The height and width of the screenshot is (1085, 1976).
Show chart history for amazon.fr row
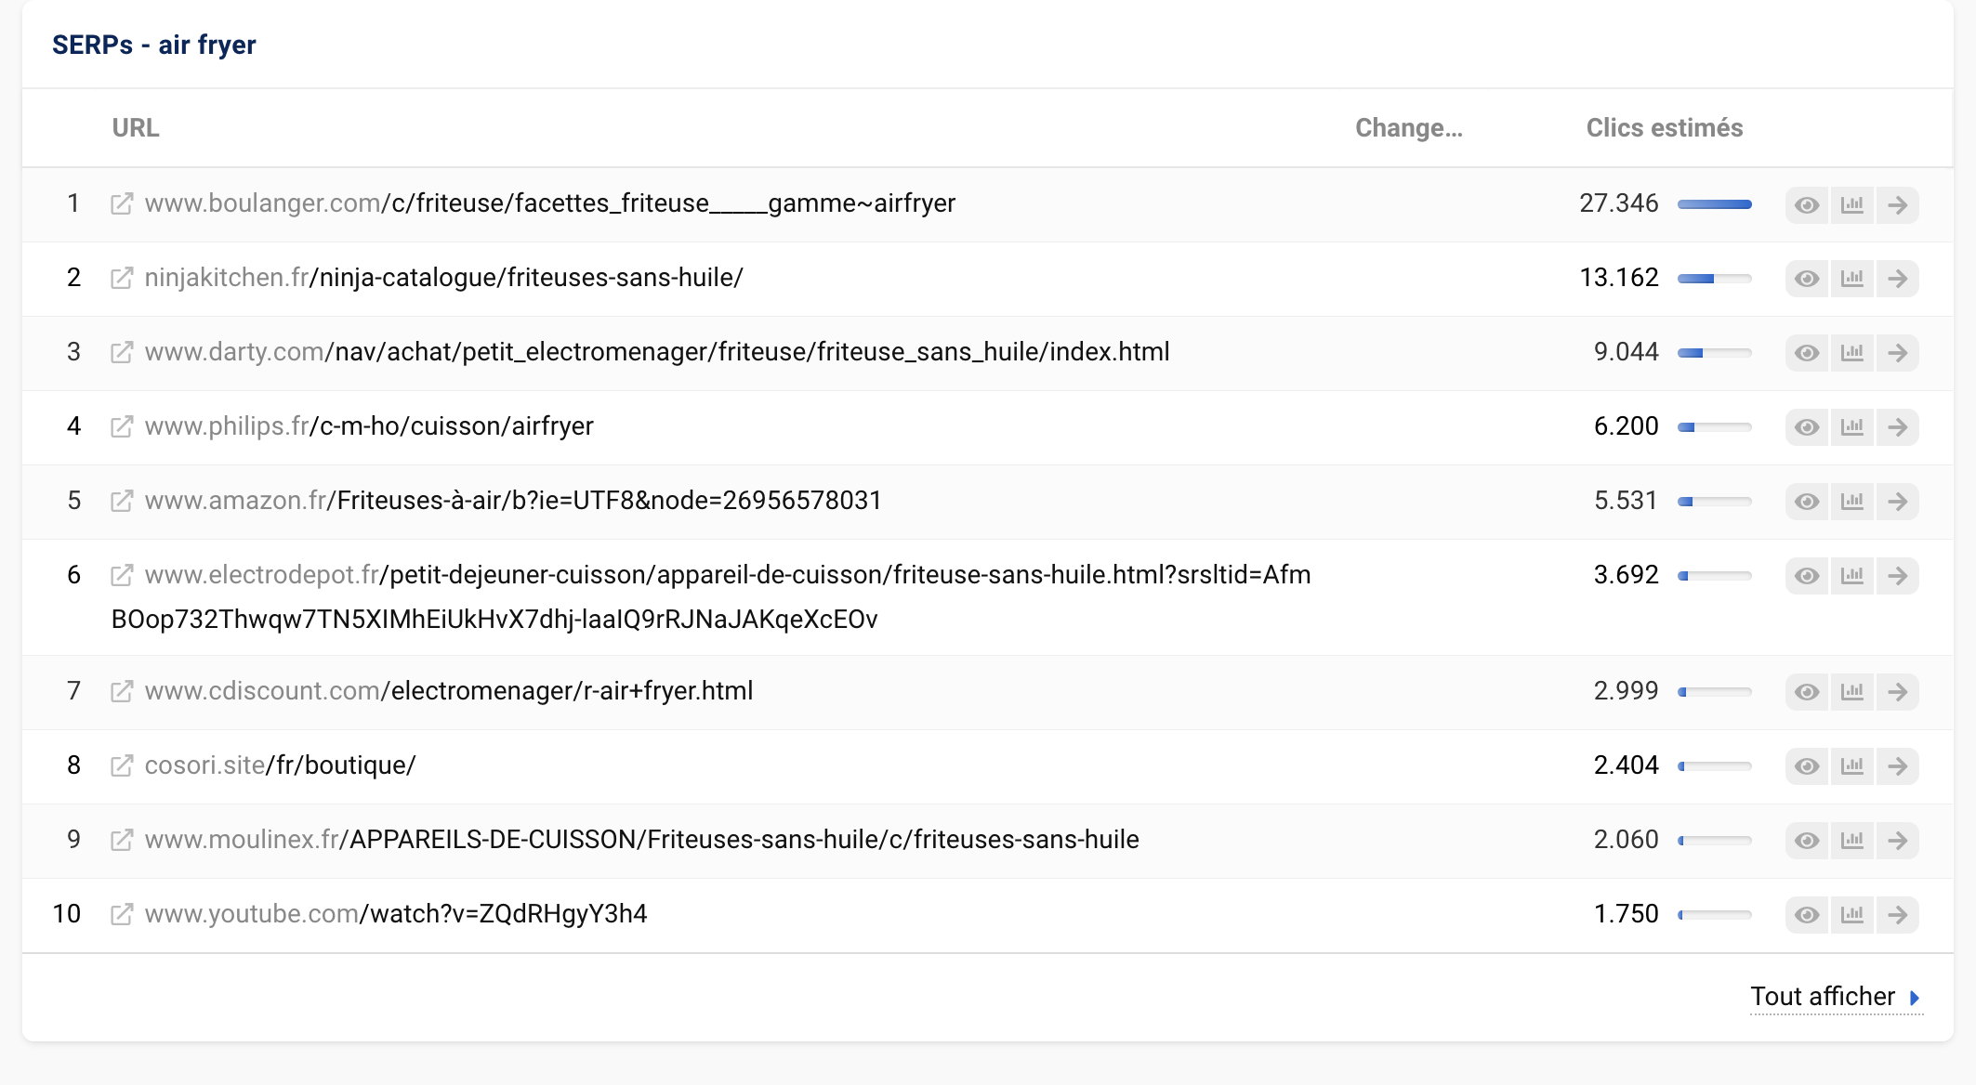pos(1852,501)
